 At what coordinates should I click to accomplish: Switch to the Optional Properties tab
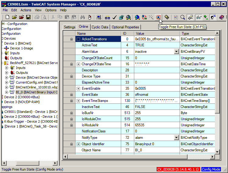[x=125, y=27]
